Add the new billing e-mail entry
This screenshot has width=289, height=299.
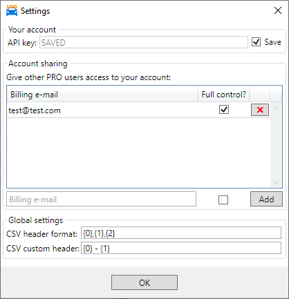[266, 199]
